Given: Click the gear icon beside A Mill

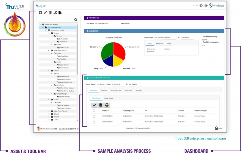Looking at the screenshot, I should [52, 120].
